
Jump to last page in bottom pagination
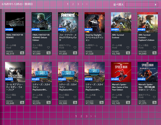(x=95, y=116)
